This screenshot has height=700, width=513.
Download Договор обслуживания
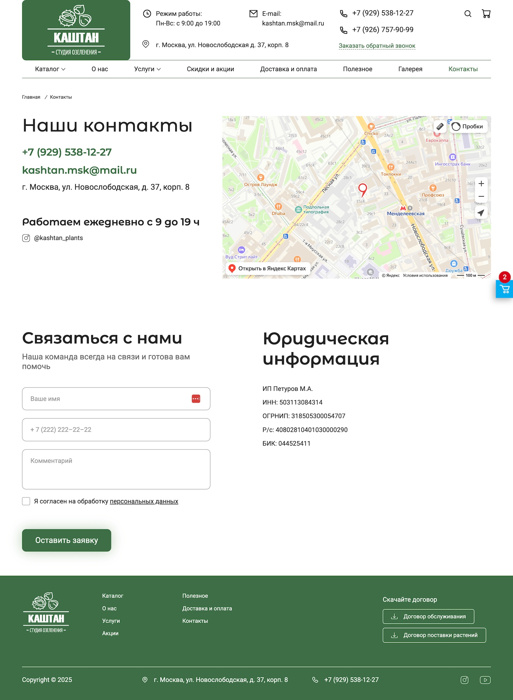[429, 616]
